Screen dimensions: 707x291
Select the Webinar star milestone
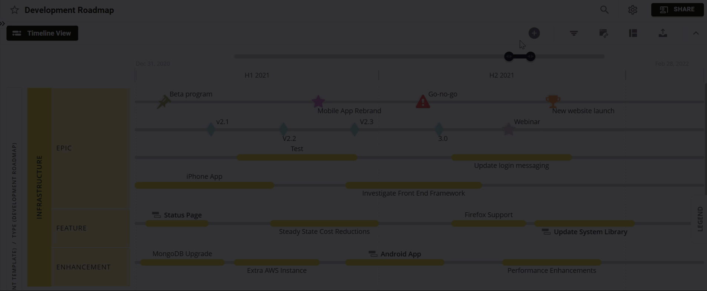tap(508, 130)
